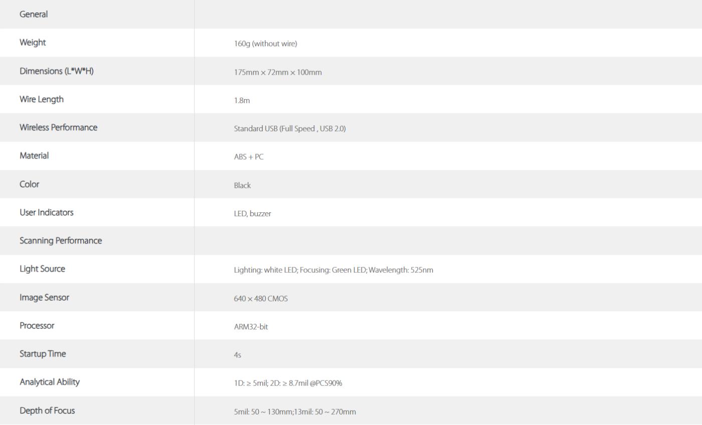Select the Wireless Performance label

(x=58, y=127)
